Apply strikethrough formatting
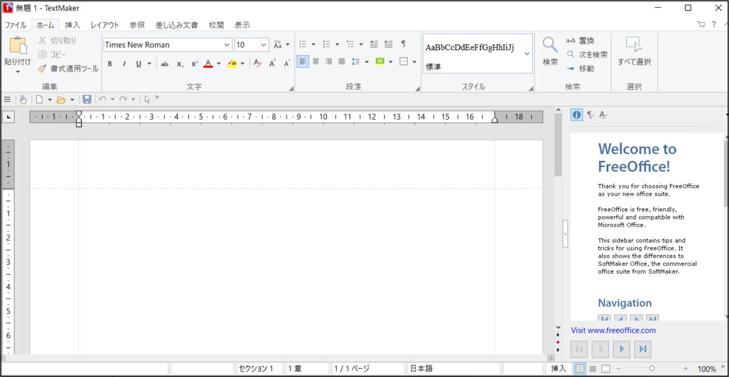 [165, 63]
